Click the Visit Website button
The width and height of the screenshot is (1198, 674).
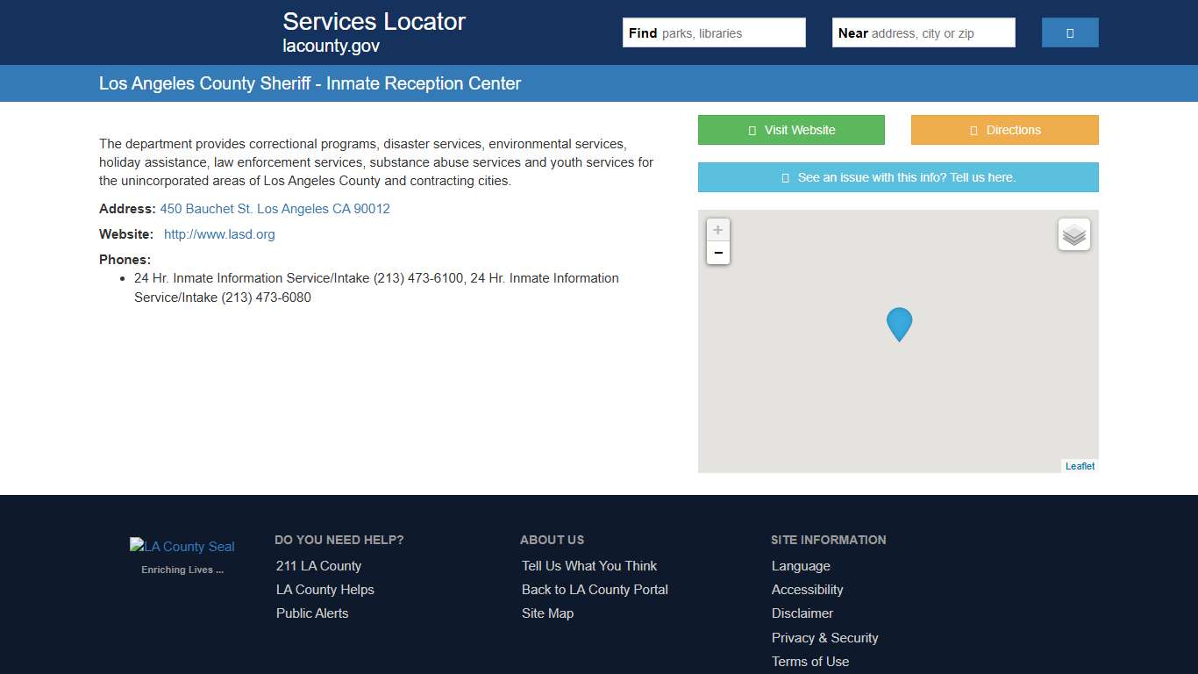click(791, 129)
